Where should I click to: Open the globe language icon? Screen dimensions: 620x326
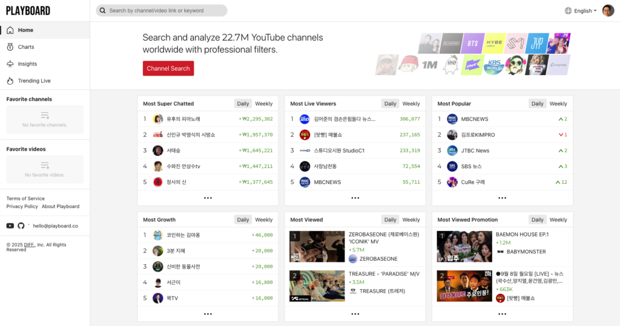point(568,11)
